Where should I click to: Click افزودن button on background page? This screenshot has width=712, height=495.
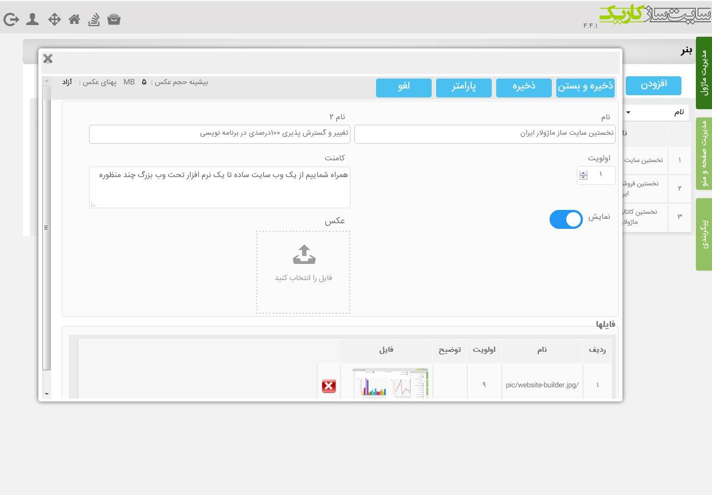(654, 85)
